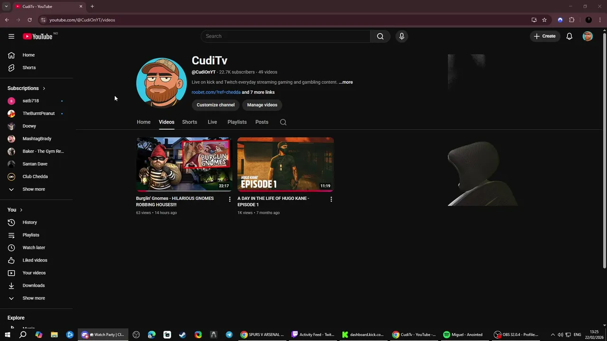
Task: Open MashtagBrady subscription
Action: 36,139
